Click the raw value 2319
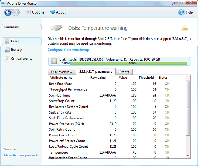The height and width of the screenshot is (166, 198). pyautogui.click(x=113, y=124)
